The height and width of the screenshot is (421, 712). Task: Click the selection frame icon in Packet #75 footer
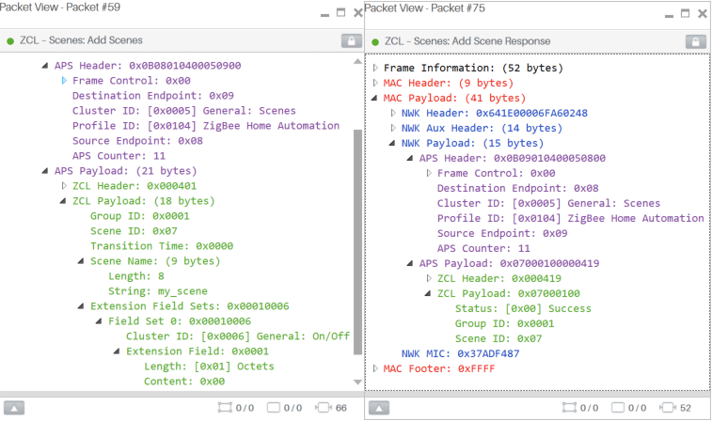coord(569,408)
